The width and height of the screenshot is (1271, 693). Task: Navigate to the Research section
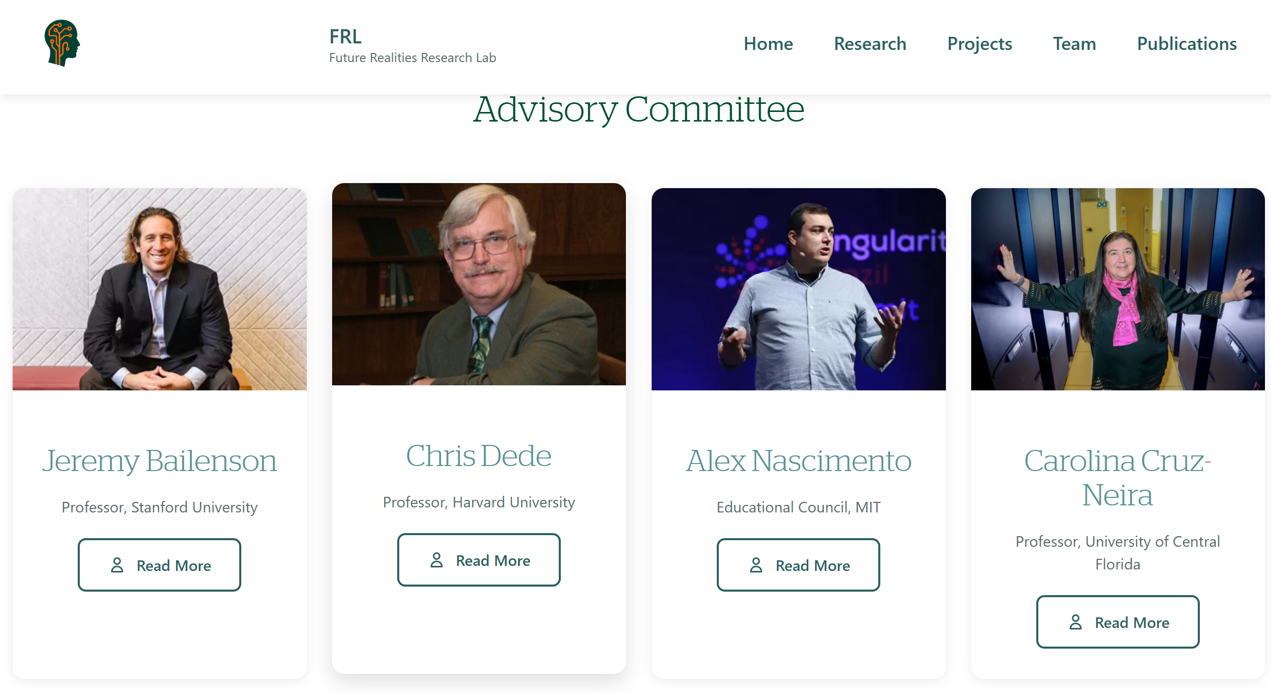click(870, 44)
